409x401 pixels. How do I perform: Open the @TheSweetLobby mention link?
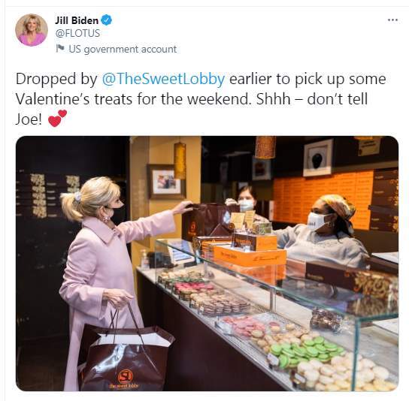click(x=163, y=79)
